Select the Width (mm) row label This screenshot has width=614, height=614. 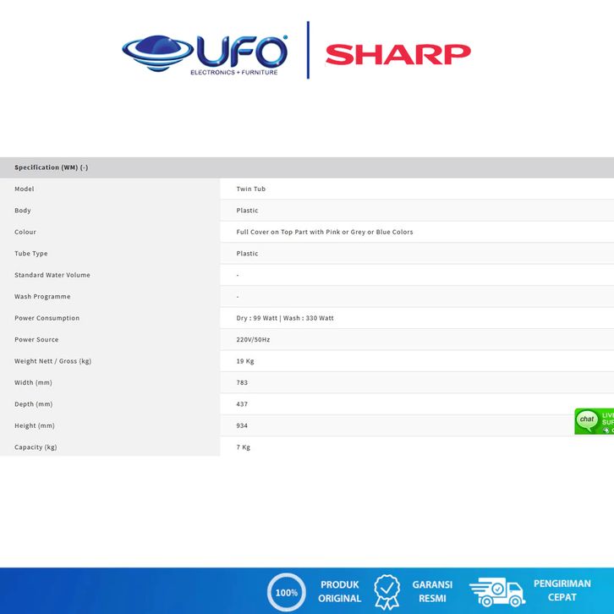coord(33,382)
